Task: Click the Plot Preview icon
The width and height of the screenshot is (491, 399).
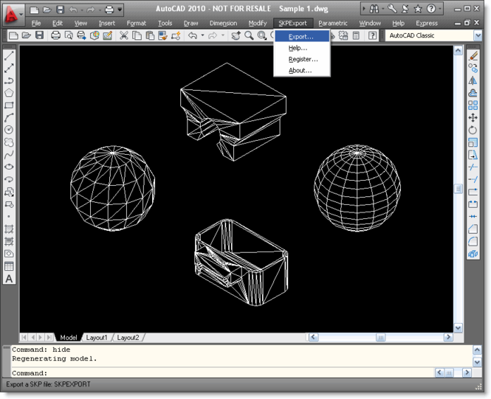Action: 68,35
